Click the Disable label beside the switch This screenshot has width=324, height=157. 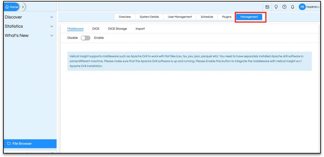click(x=72, y=38)
